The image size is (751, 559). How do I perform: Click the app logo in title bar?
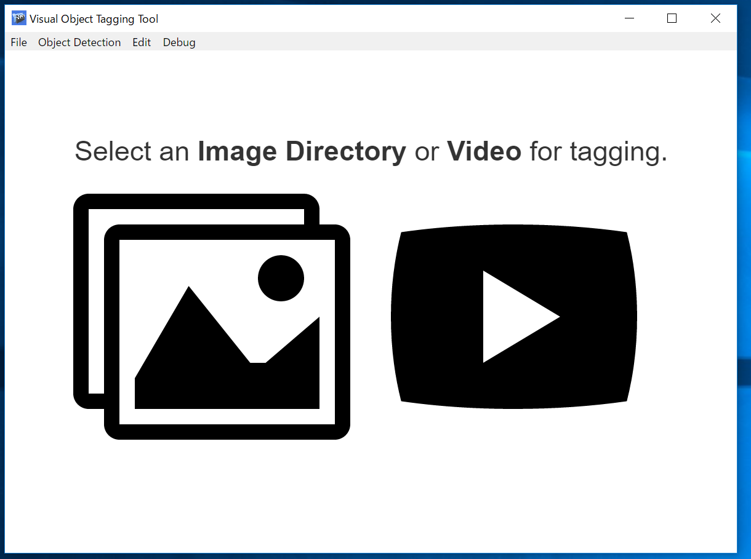click(x=18, y=18)
